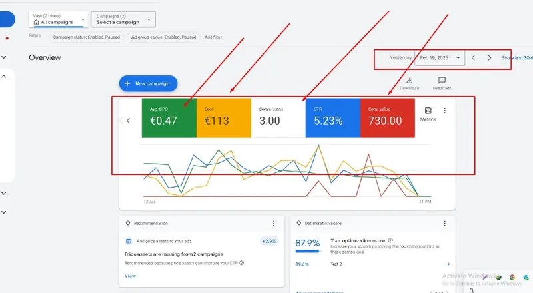The width and height of the screenshot is (533, 293).
Task: Click 'Ad group status: Enabled, Paused' filter chip
Action: click(x=163, y=37)
